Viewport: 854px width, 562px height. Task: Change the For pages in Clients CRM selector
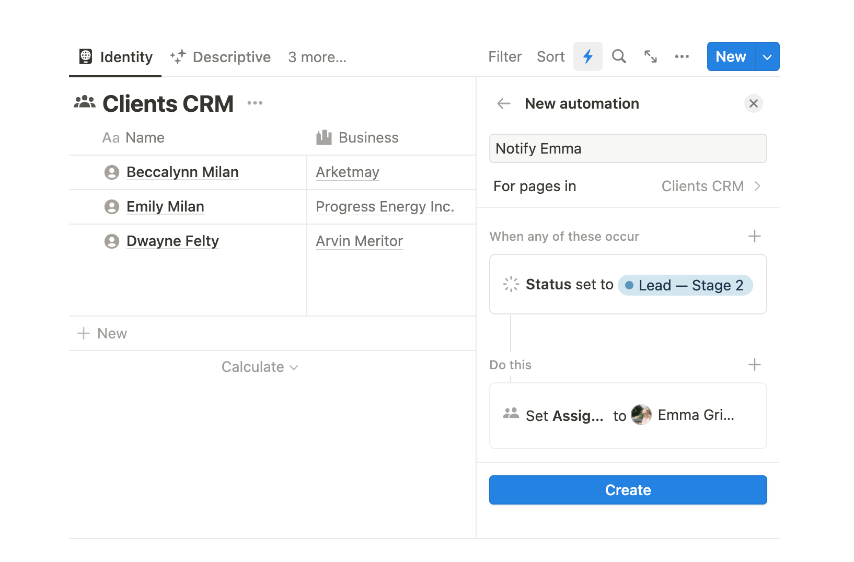pyautogui.click(x=710, y=186)
